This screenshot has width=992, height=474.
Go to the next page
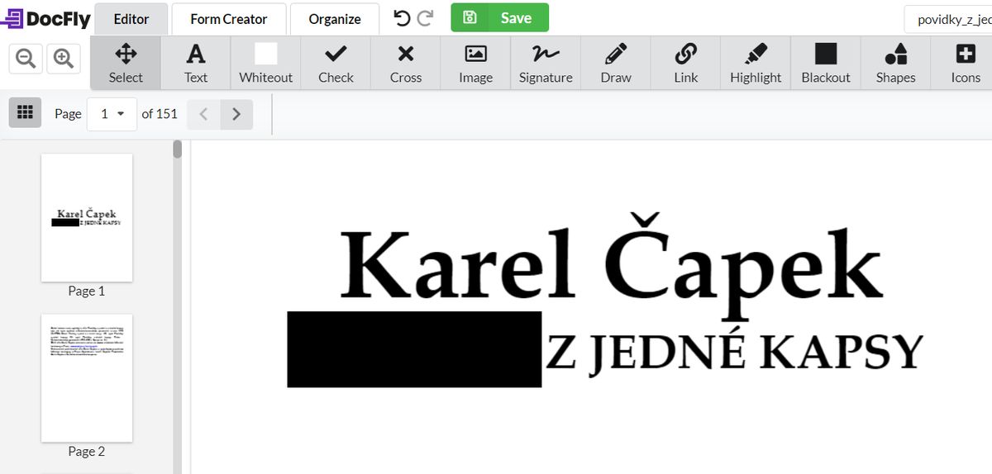pyautogui.click(x=236, y=114)
